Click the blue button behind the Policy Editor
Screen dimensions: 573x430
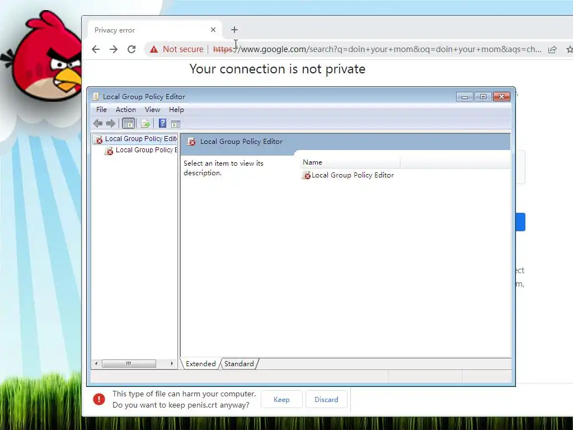(520, 222)
